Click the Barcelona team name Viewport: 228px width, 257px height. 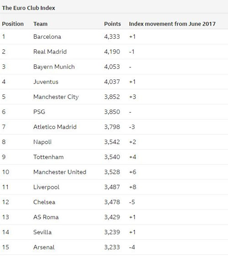(47, 37)
